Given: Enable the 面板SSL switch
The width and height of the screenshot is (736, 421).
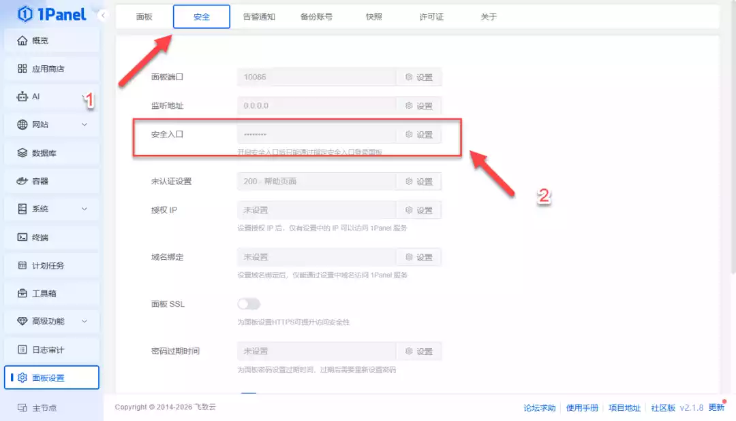Looking at the screenshot, I should [249, 304].
